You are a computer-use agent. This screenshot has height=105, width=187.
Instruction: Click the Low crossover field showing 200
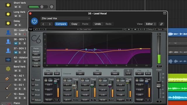[80, 74]
